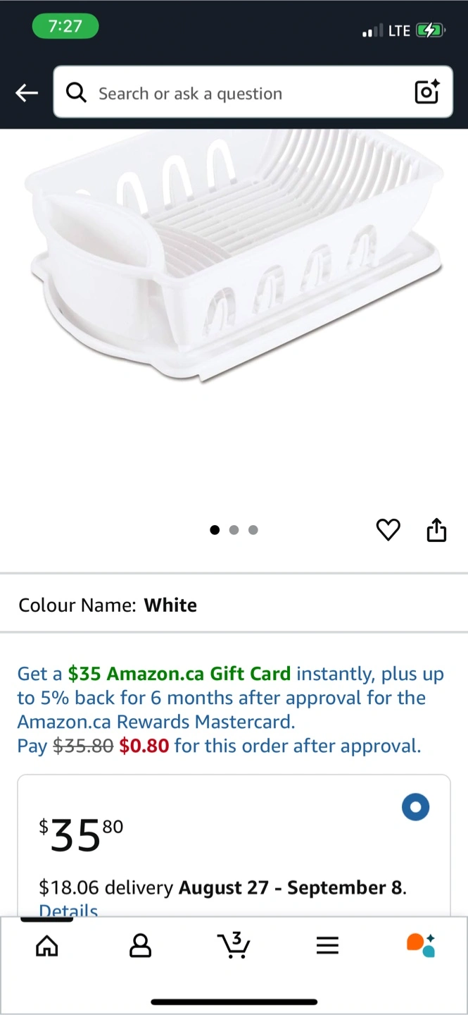The image size is (468, 1015).
Task: Open shopping cart with 3 items
Action: point(234,945)
